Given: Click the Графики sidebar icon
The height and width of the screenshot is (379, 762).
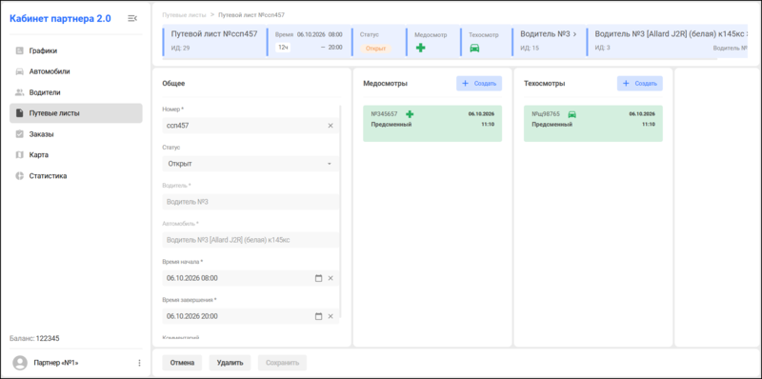Looking at the screenshot, I should (x=19, y=50).
